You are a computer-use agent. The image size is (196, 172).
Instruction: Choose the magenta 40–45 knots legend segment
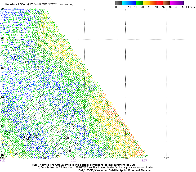click(x=174, y=3)
